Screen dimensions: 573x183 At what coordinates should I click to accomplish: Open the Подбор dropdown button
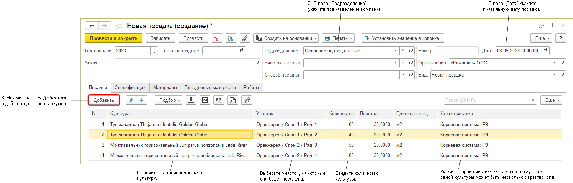(169, 100)
